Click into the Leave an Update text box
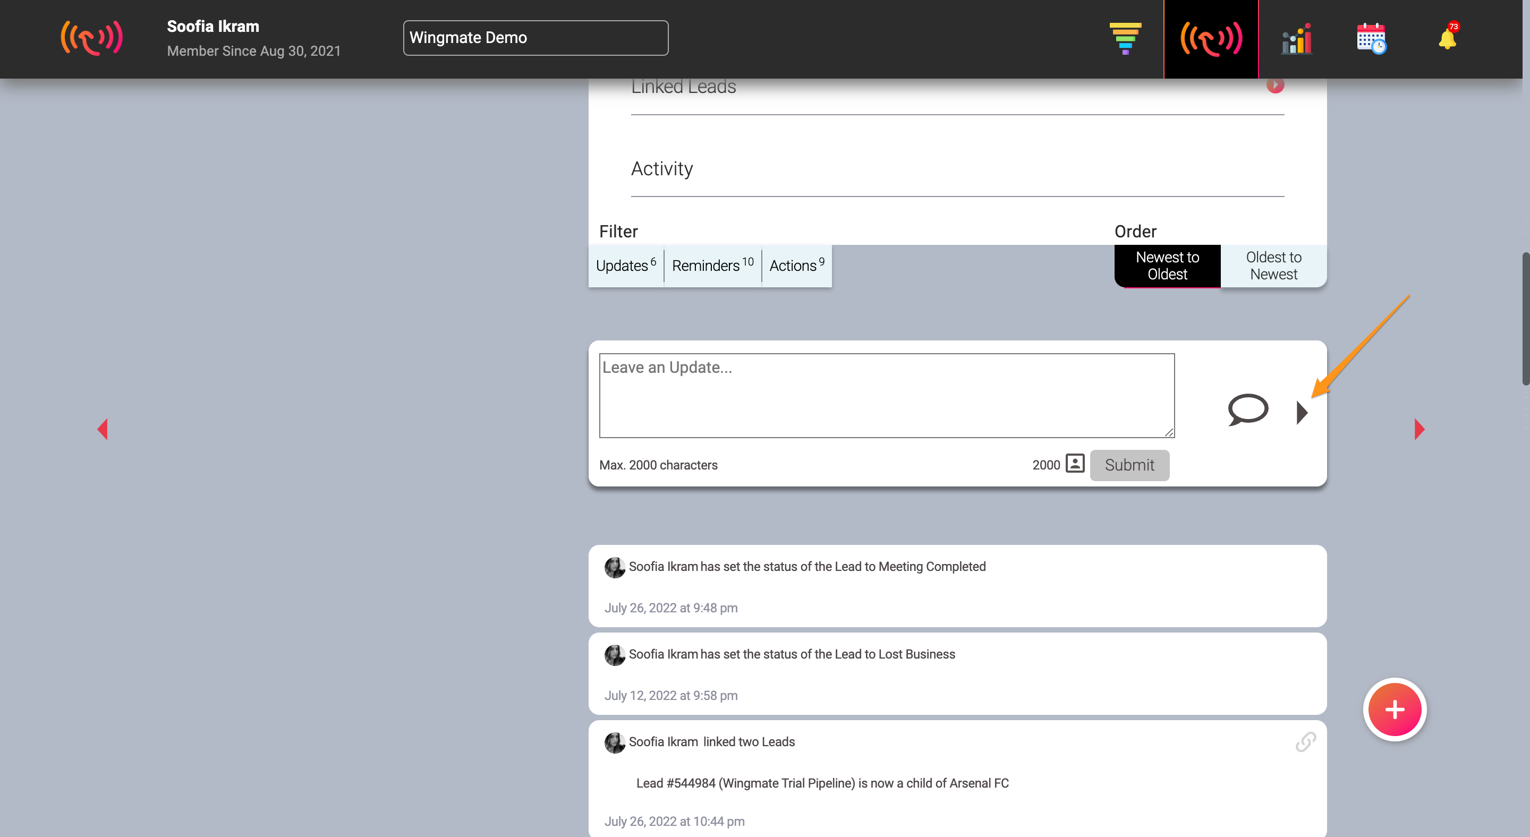The height and width of the screenshot is (837, 1530). tap(886, 395)
